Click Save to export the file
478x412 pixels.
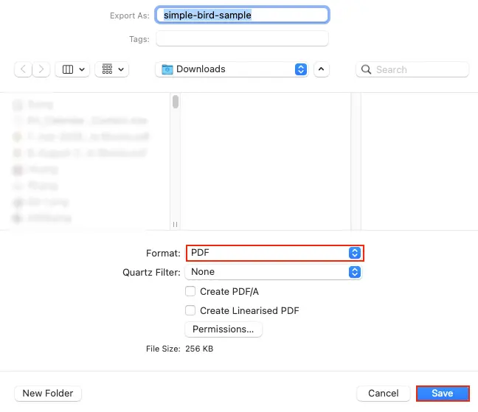click(x=443, y=393)
